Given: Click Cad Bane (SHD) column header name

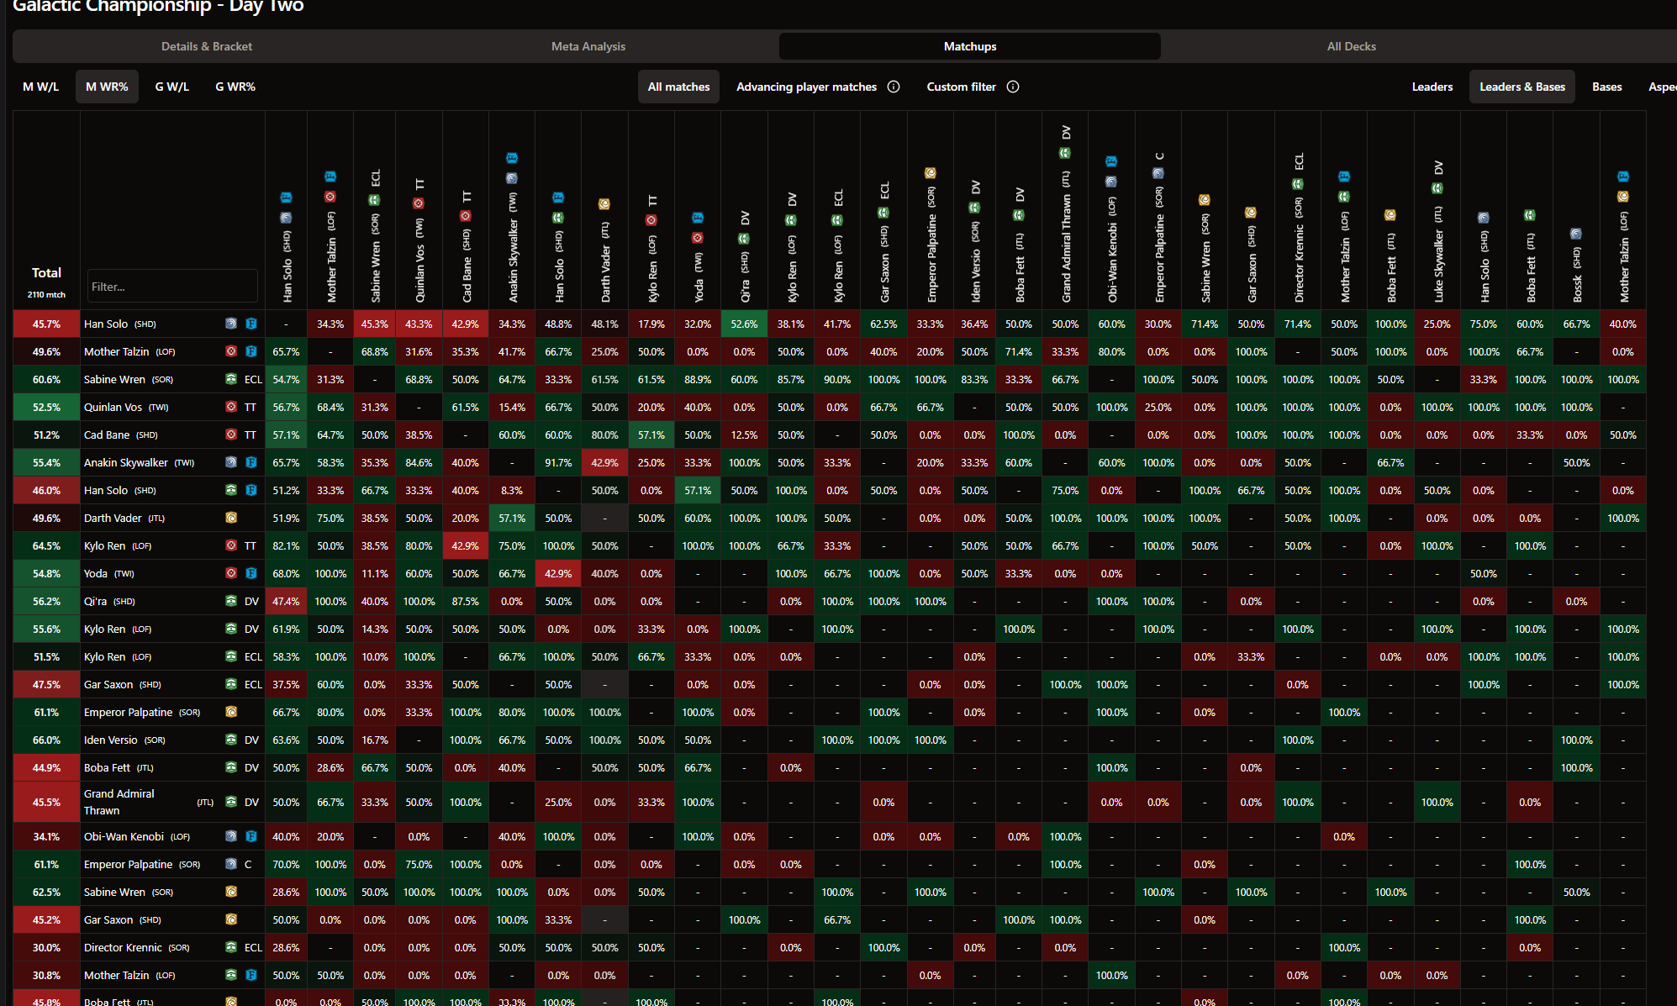Looking at the screenshot, I should (x=466, y=265).
